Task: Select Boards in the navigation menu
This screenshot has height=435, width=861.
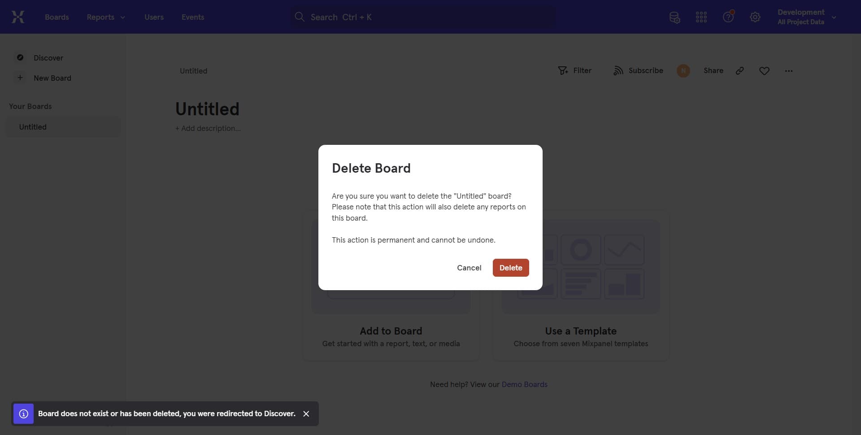Action: click(x=57, y=17)
